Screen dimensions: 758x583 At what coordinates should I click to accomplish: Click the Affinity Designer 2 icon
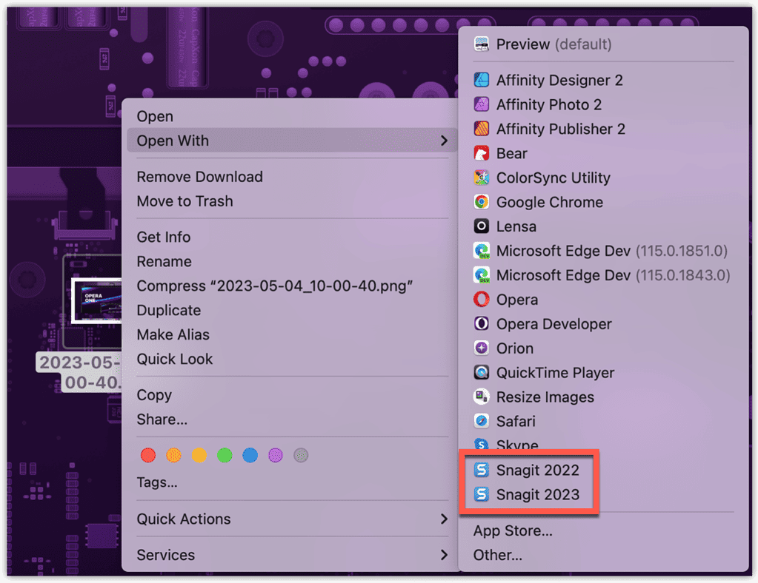pos(482,80)
